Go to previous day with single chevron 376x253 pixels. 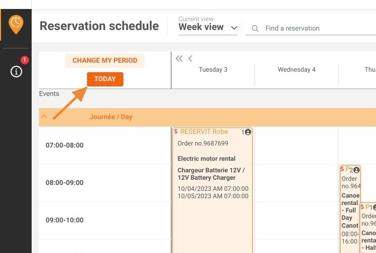(x=190, y=59)
